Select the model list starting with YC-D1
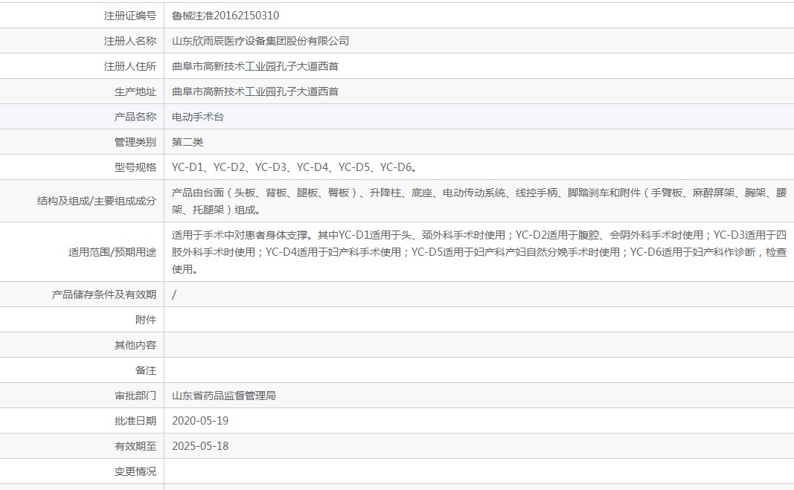This screenshot has width=794, height=490. [294, 167]
